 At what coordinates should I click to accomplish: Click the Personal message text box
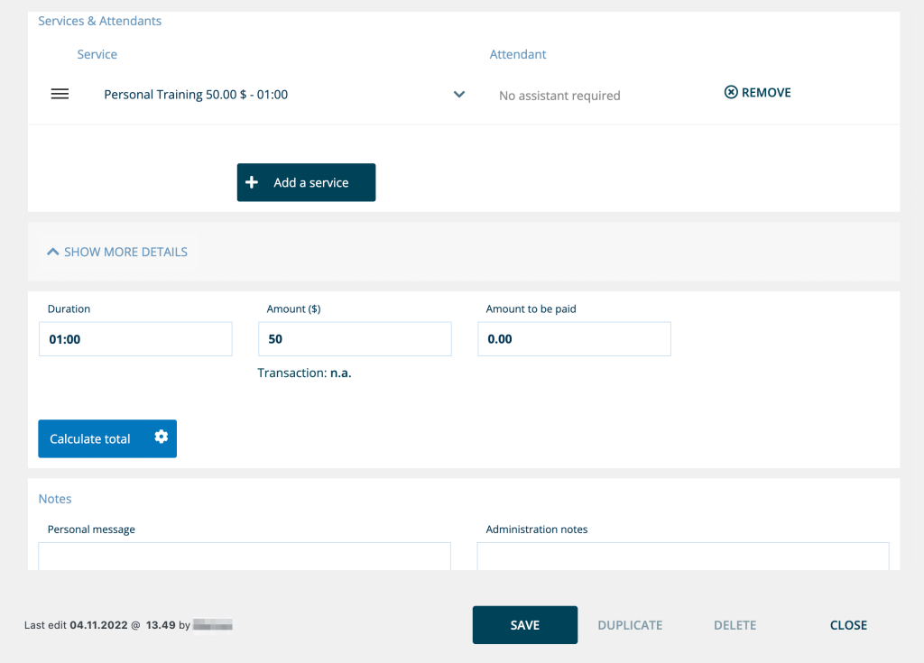click(244, 557)
